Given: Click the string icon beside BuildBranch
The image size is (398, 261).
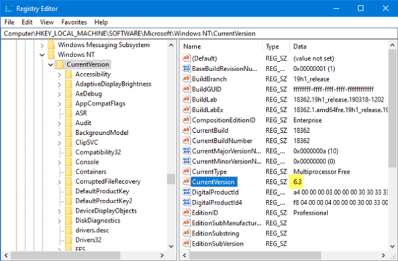Looking at the screenshot, I should (187, 79).
